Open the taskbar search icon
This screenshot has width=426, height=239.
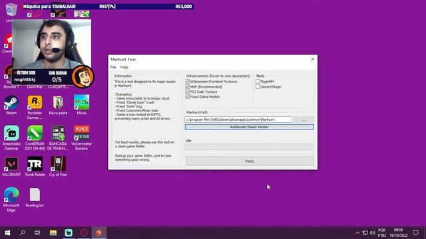(x=23, y=233)
